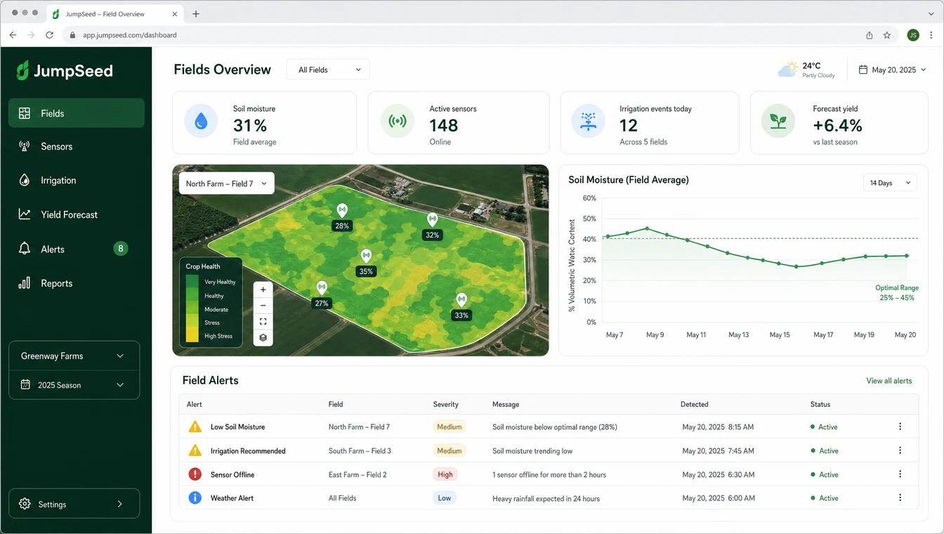Open Settings at sidebar bottom

click(x=74, y=504)
